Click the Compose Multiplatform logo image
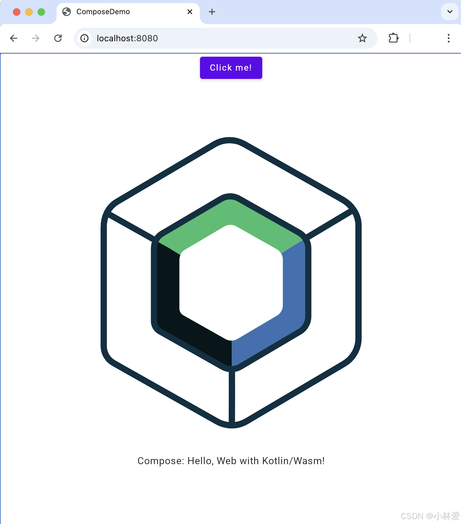Image resolution: width=461 pixels, height=524 pixels. coord(231,283)
